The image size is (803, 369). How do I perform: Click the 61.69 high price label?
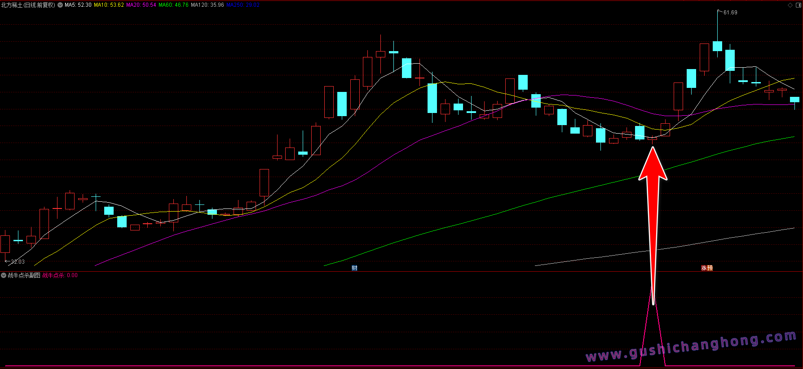click(x=730, y=13)
